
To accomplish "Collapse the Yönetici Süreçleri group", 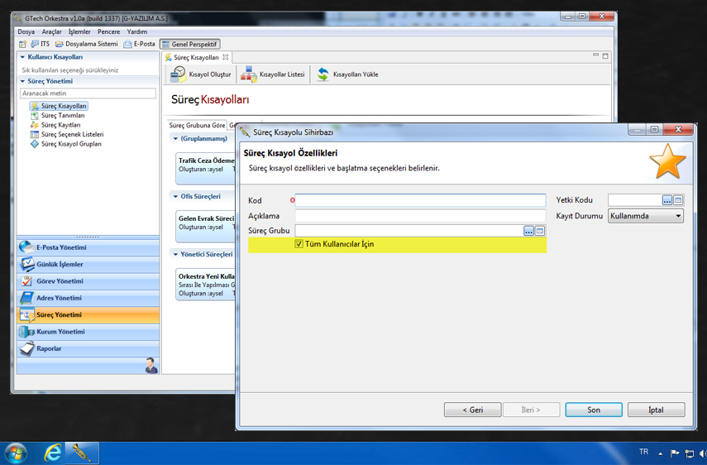I will tap(175, 255).
